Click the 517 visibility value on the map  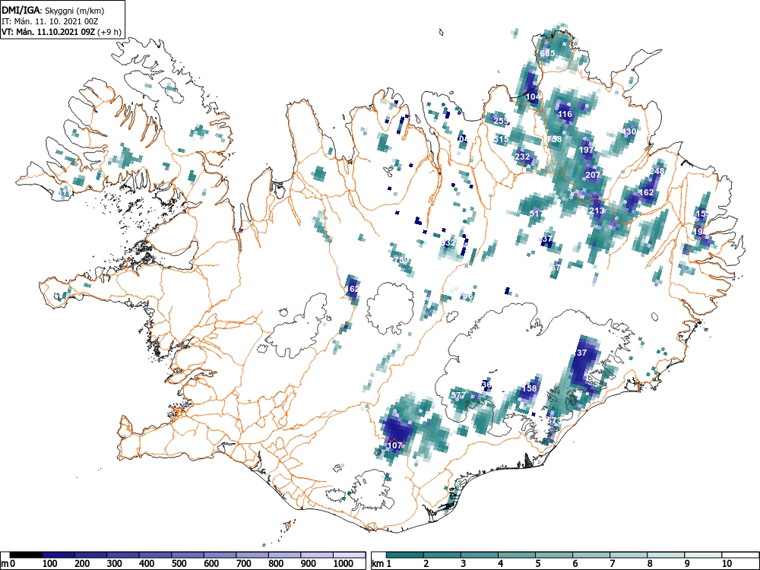(536, 214)
